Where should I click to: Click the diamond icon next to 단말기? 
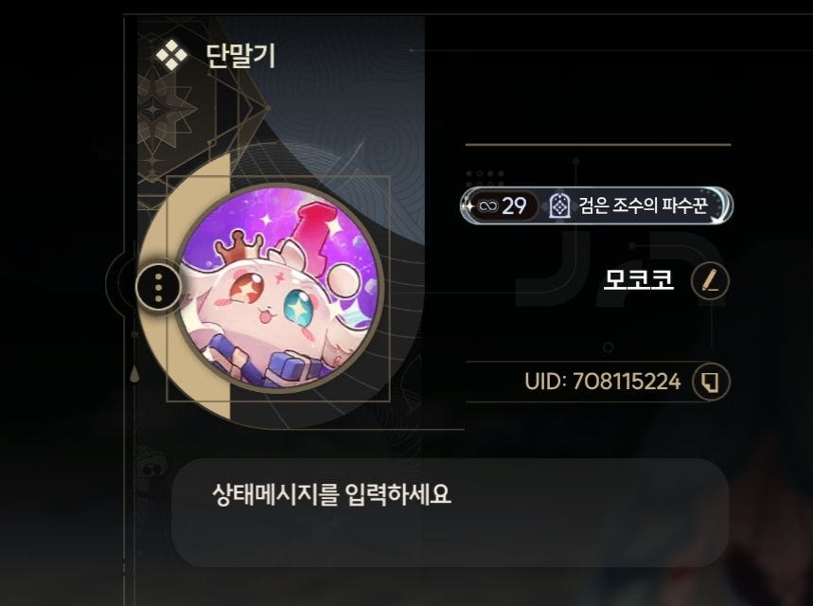tap(171, 55)
